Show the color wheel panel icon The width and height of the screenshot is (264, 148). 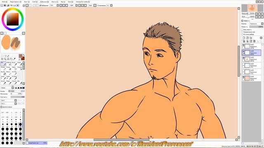pyautogui.click(x=2, y=5)
